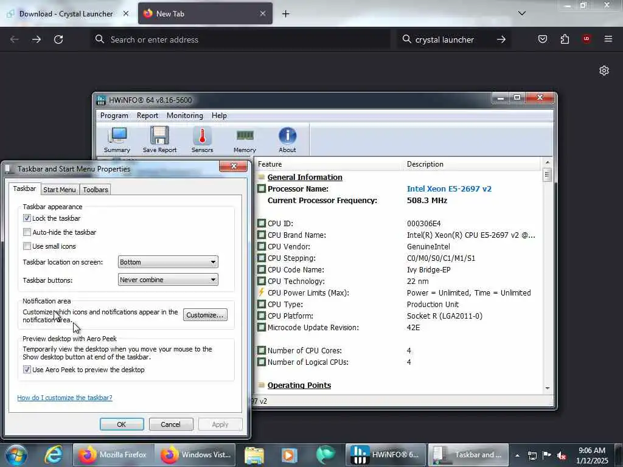Click the uBlock Origin shield icon
The image size is (623, 467).
click(586, 39)
